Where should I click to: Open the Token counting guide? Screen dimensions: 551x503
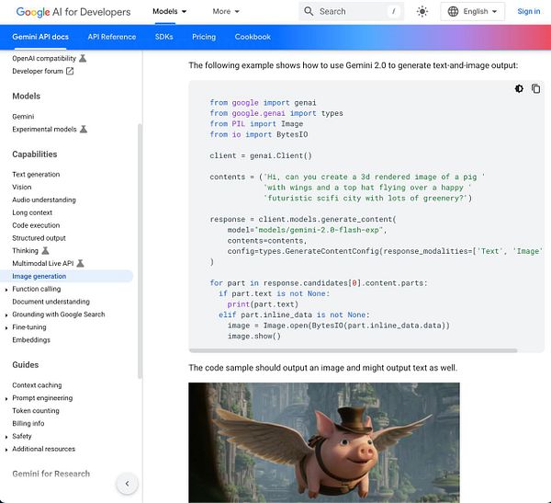coord(36,410)
